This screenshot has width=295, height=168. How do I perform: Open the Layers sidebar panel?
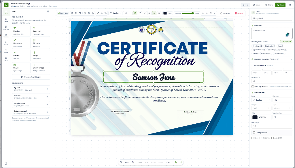click(6, 59)
